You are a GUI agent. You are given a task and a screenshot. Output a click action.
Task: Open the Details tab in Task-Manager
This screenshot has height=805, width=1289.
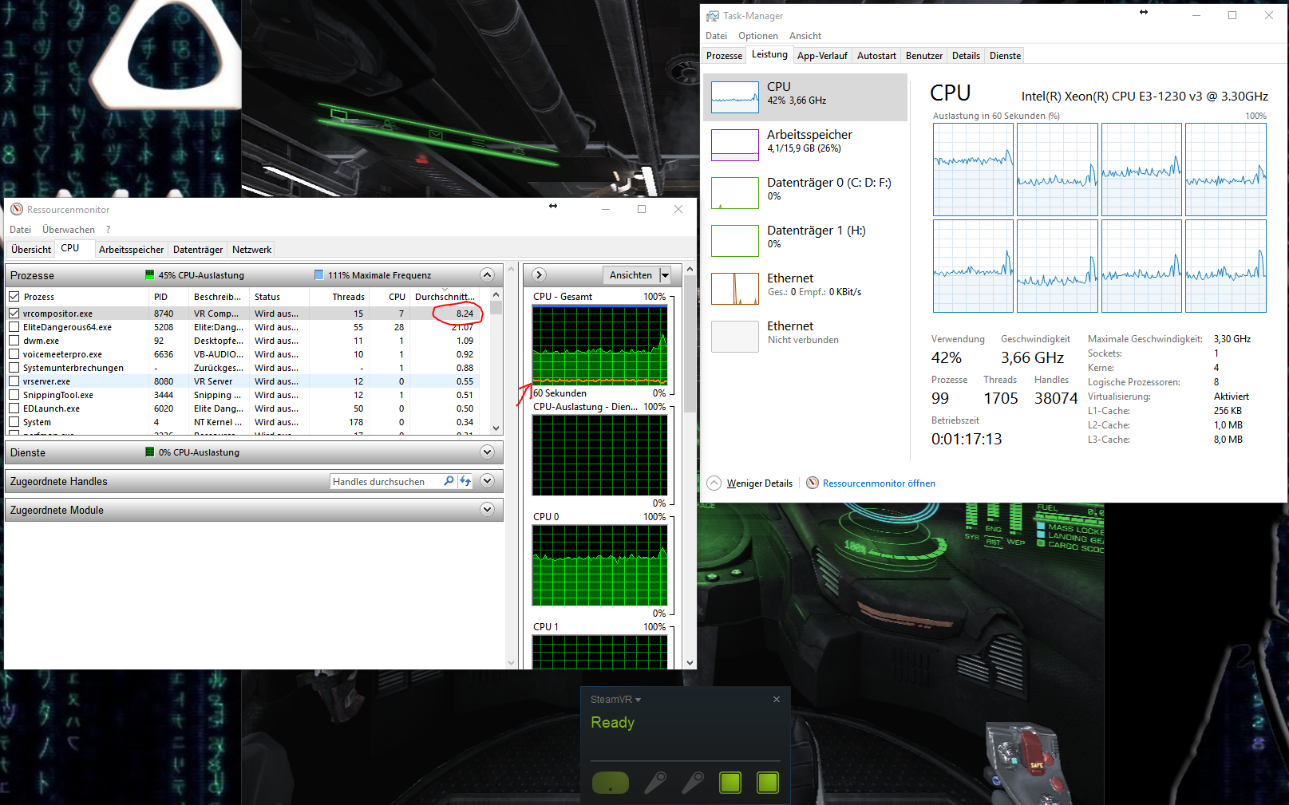coord(966,56)
